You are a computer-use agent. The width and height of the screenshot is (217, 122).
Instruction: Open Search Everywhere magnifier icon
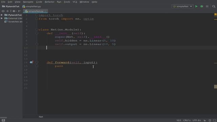click(214, 6)
